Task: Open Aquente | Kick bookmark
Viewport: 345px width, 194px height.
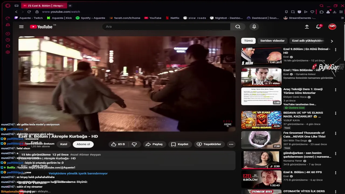Action: (59, 18)
